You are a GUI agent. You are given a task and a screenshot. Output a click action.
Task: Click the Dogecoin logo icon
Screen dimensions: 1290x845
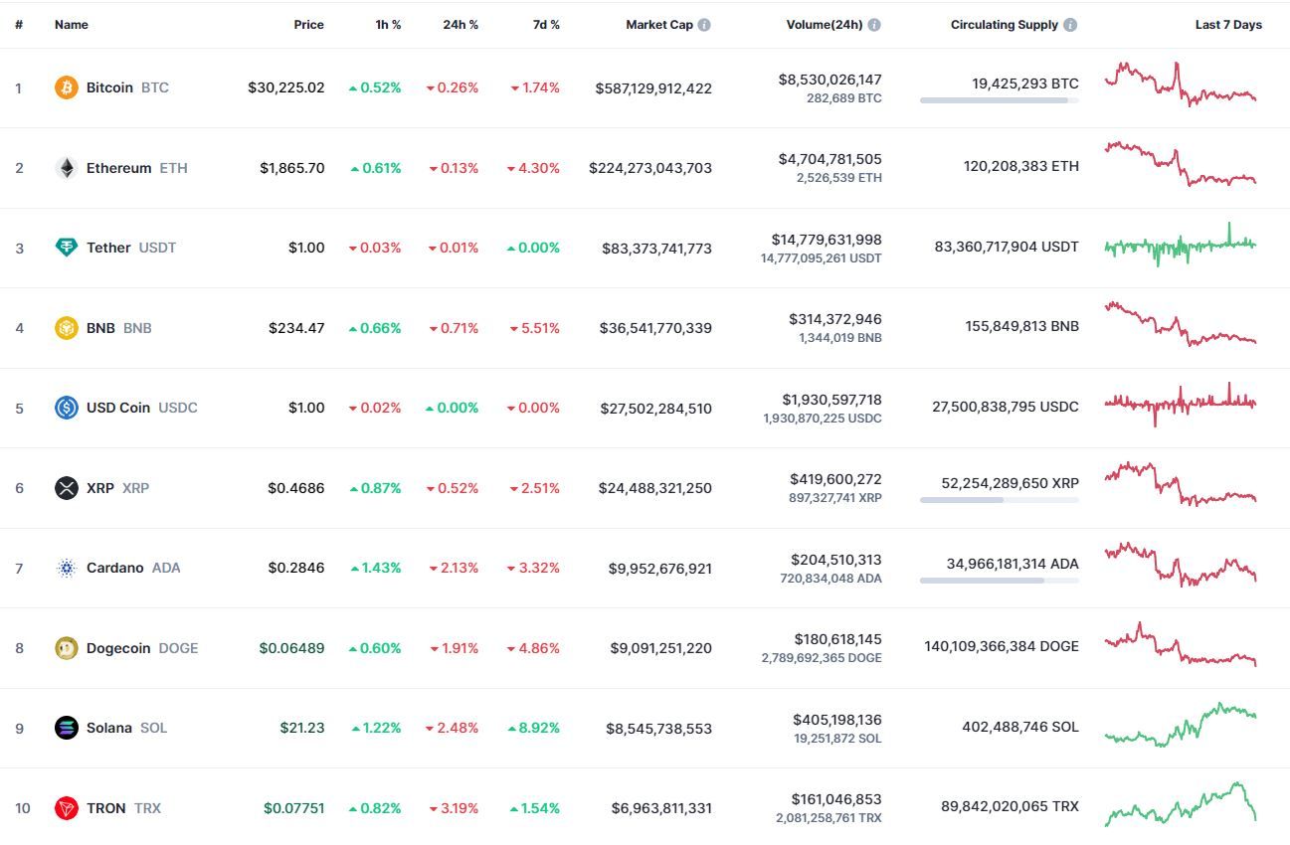66,648
